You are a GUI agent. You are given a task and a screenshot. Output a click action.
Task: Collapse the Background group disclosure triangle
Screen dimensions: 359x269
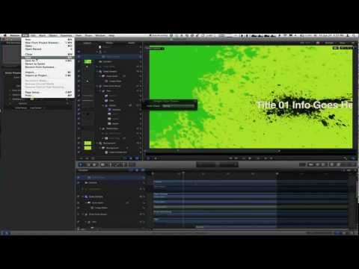[x=97, y=143]
